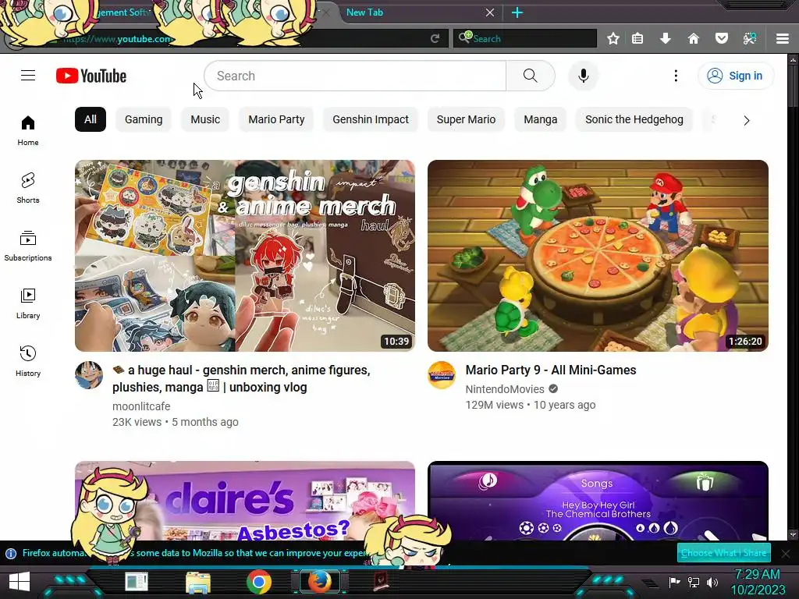Click the magnifier search button on YouTube
The height and width of the screenshot is (599, 799).
point(531,76)
